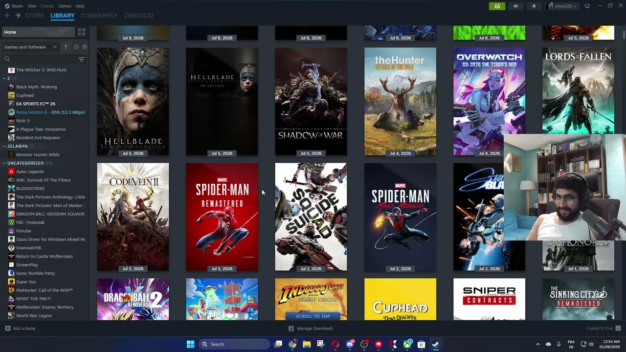Select Cuphead in the sidebar list
The height and width of the screenshot is (352, 626).
(25, 95)
